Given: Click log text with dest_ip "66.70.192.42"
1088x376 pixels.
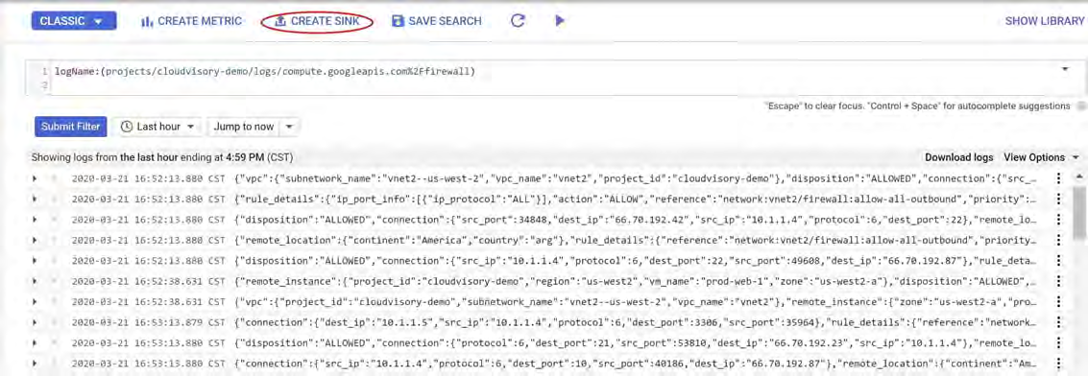Looking at the screenshot, I should (636, 220).
